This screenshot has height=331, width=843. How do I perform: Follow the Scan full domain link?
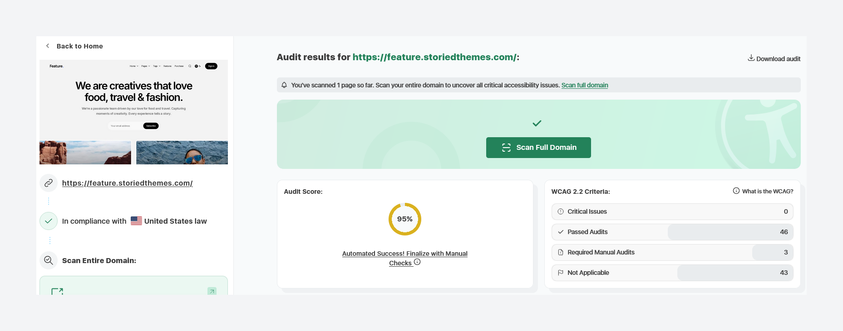pyautogui.click(x=584, y=85)
